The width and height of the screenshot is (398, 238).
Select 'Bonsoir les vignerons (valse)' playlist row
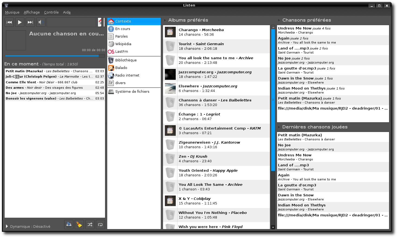(x=55, y=98)
